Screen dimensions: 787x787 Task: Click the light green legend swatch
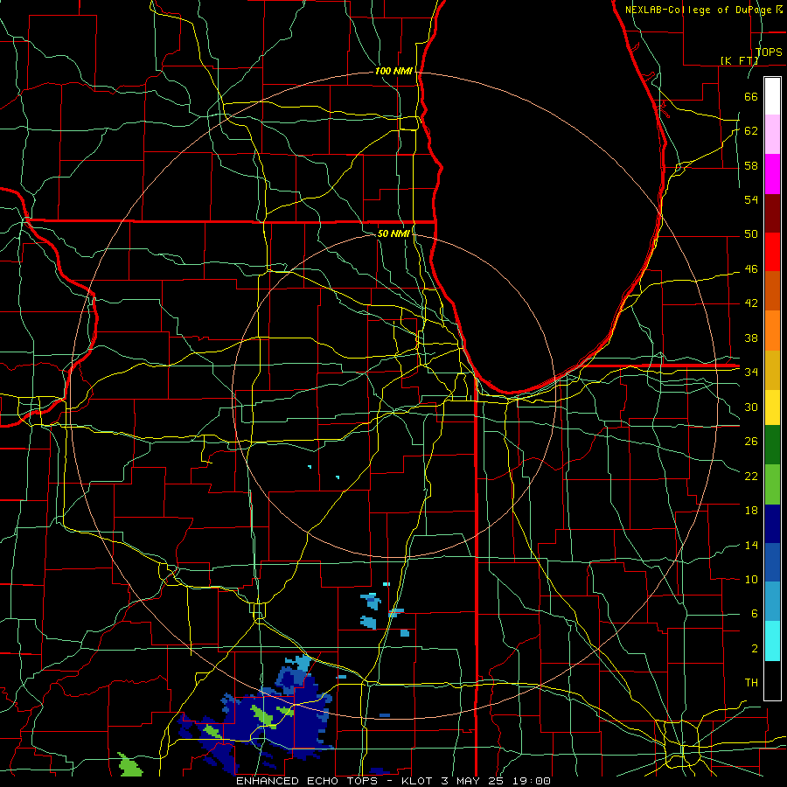click(772, 484)
